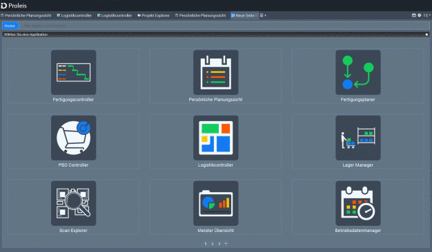Open Scan Explorer QR magnifier icon
The height and width of the screenshot is (252, 432).
point(74,203)
